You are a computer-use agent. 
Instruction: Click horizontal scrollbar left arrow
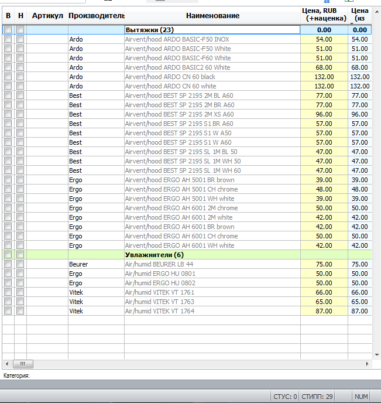click(7, 364)
